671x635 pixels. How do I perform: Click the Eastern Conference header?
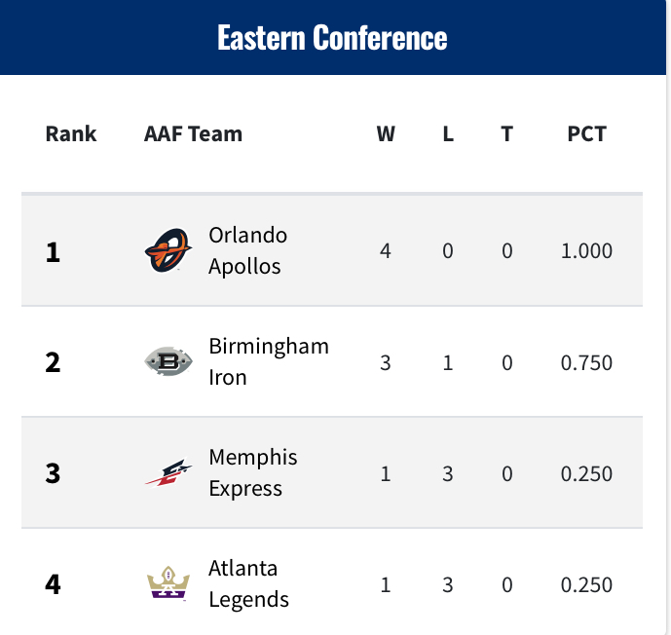point(332,38)
